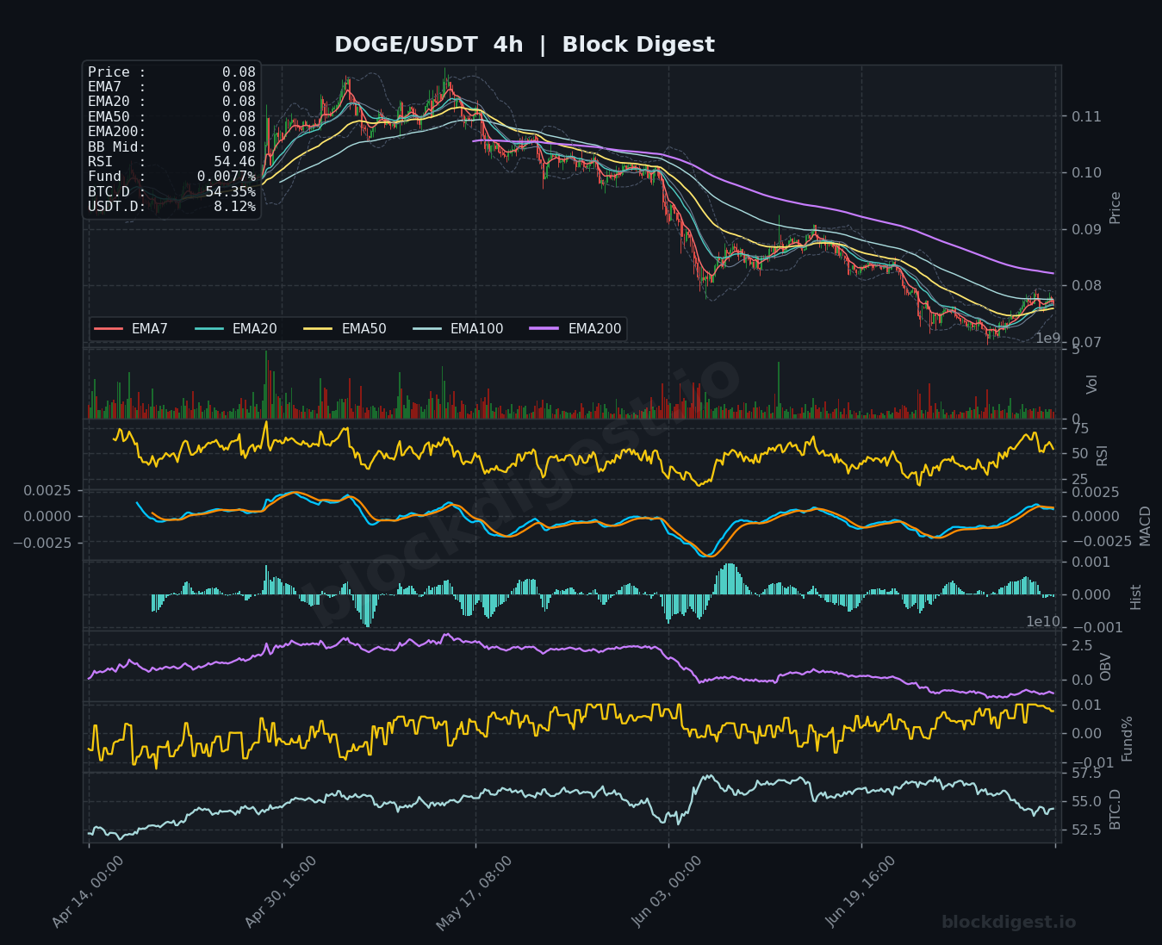Click the purple EMA200 legend line swatch

coord(545,329)
